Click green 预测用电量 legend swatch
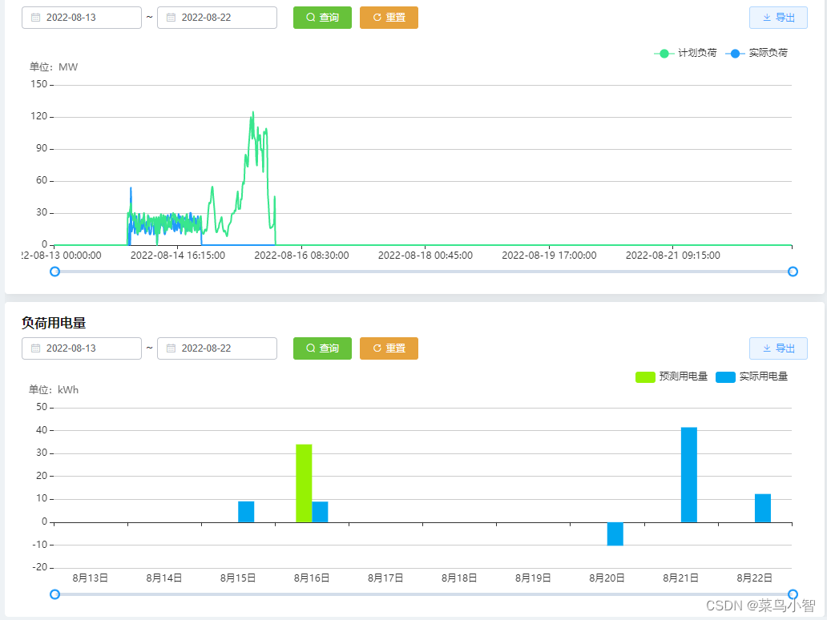Viewport: 827px width, 620px height. tap(645, 377)
